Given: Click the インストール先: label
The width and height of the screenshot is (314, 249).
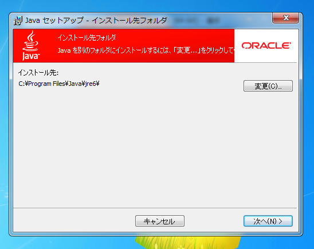Looking at the screenshot, I should (38, 73).
